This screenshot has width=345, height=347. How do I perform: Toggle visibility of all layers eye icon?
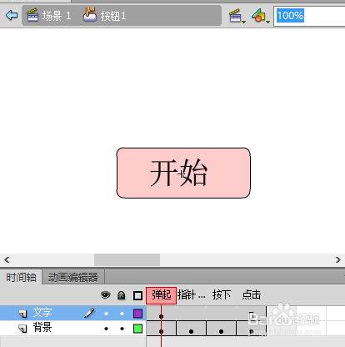(106, 295)
